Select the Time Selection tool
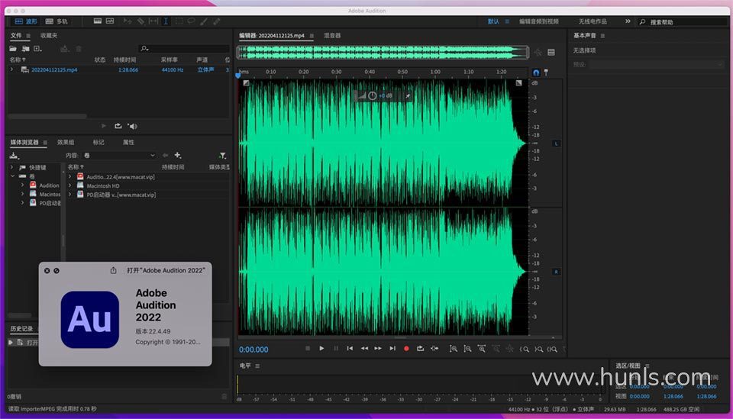 tap(166, 21)
